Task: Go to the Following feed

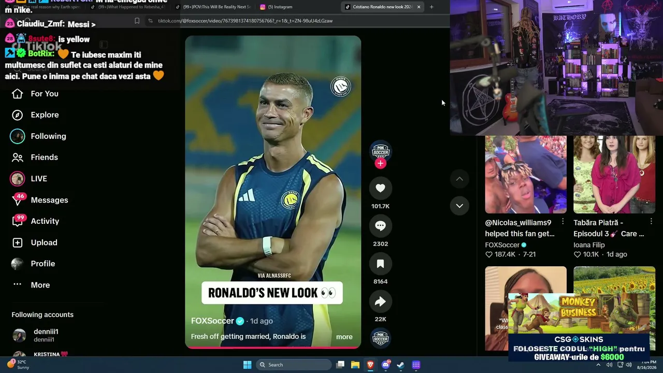Action: [38, 136]
